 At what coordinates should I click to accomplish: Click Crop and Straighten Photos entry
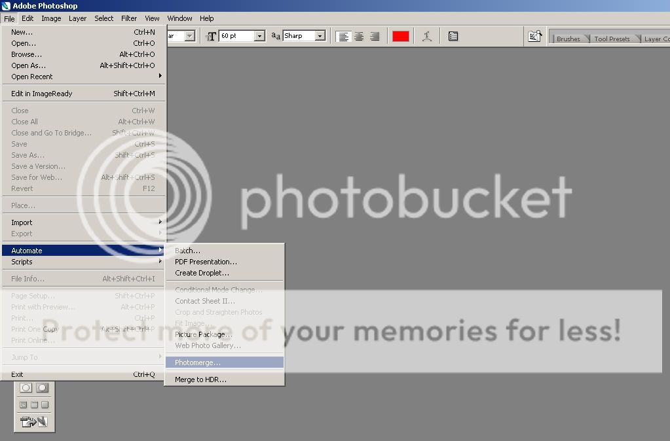(x=225, y=312)
